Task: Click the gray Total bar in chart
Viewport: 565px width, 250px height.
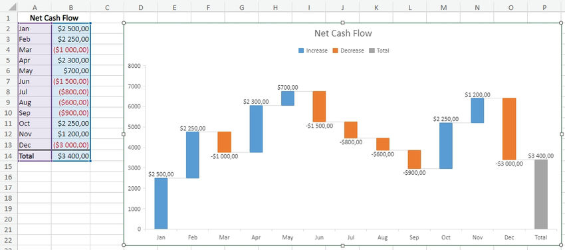Action: (x=541, y=194)
